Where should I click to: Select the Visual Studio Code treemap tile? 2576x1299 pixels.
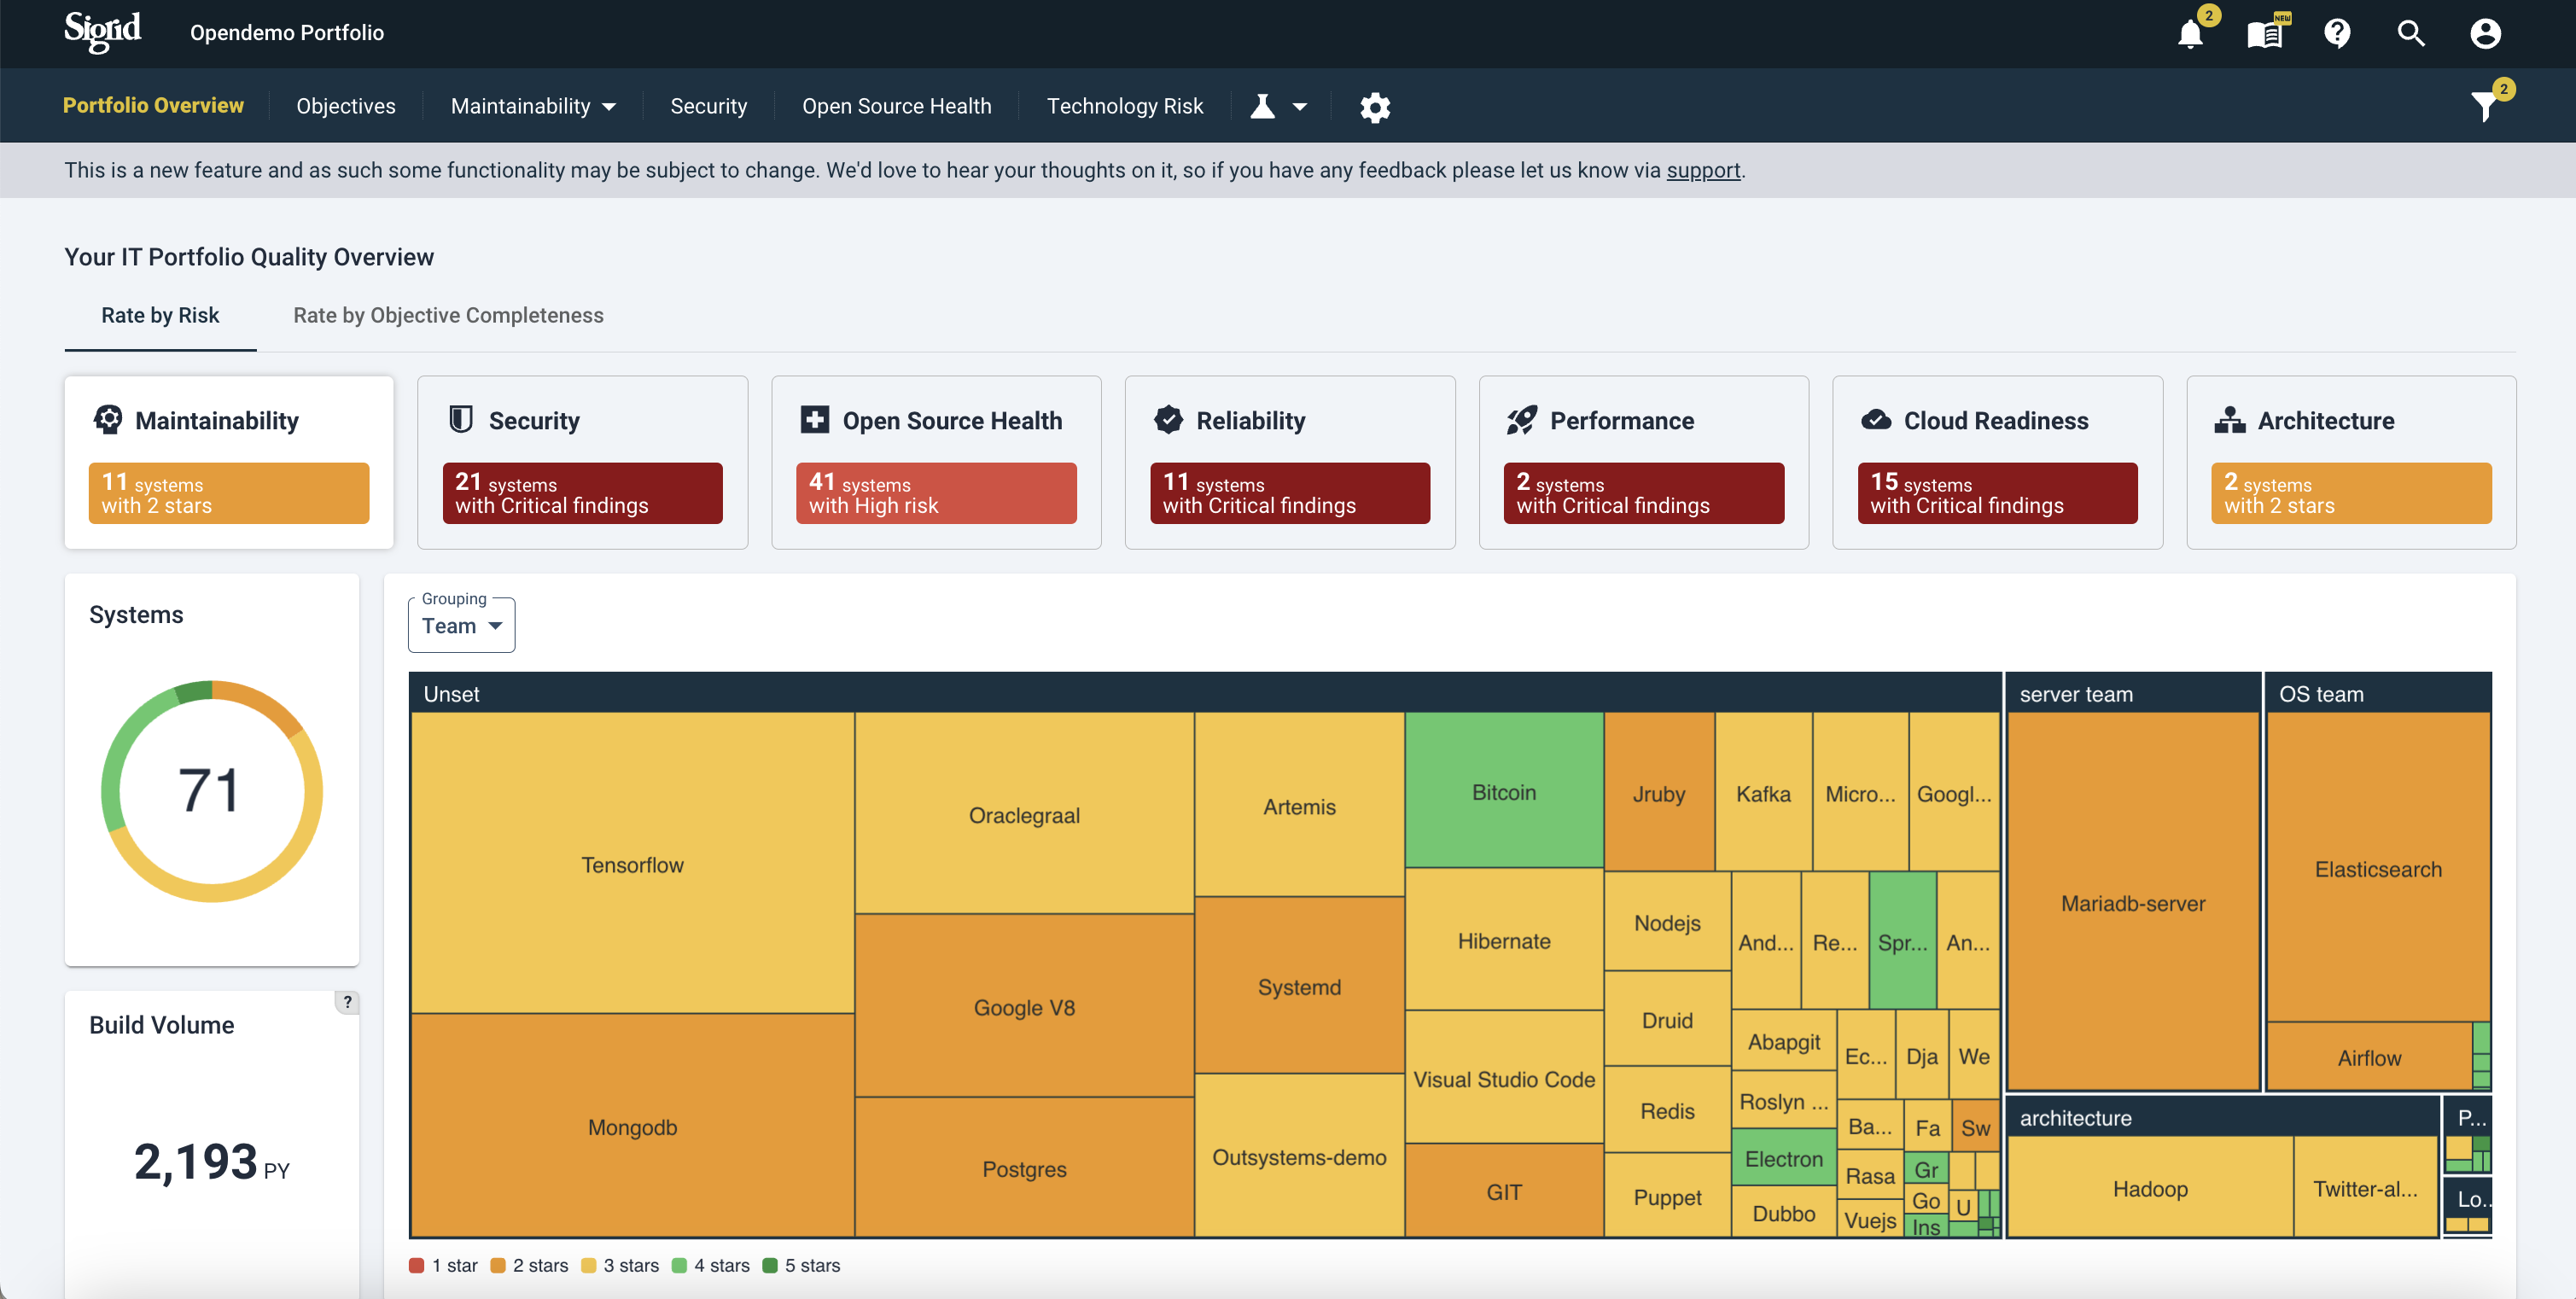click(1503, 1078)
